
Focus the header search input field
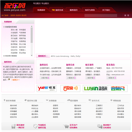[101, 15]
